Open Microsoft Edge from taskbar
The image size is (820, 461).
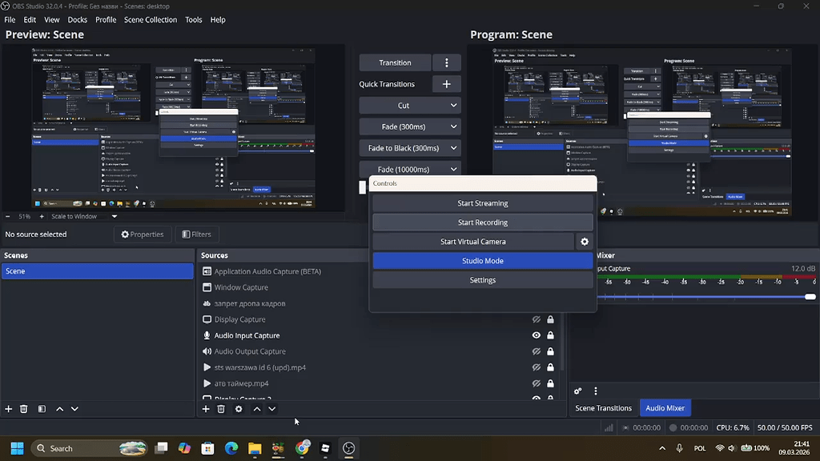click(x=231, y=448)
